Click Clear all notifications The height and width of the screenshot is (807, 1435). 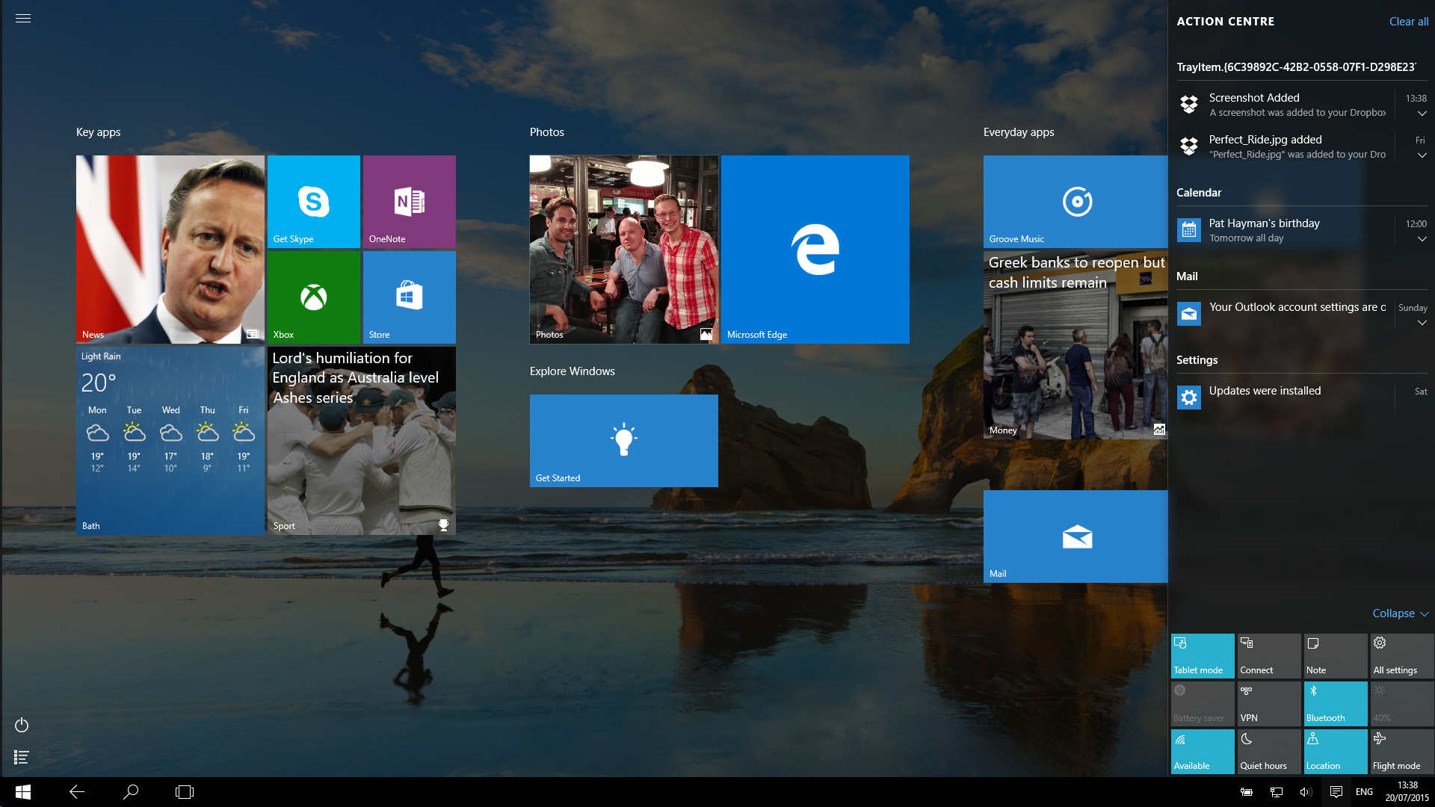[x=1408, y=22]
